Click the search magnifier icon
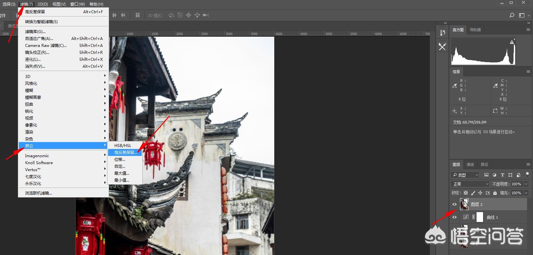Image resolution: width=533 pixels, height=255 pixels. click(x=512, y=15)
